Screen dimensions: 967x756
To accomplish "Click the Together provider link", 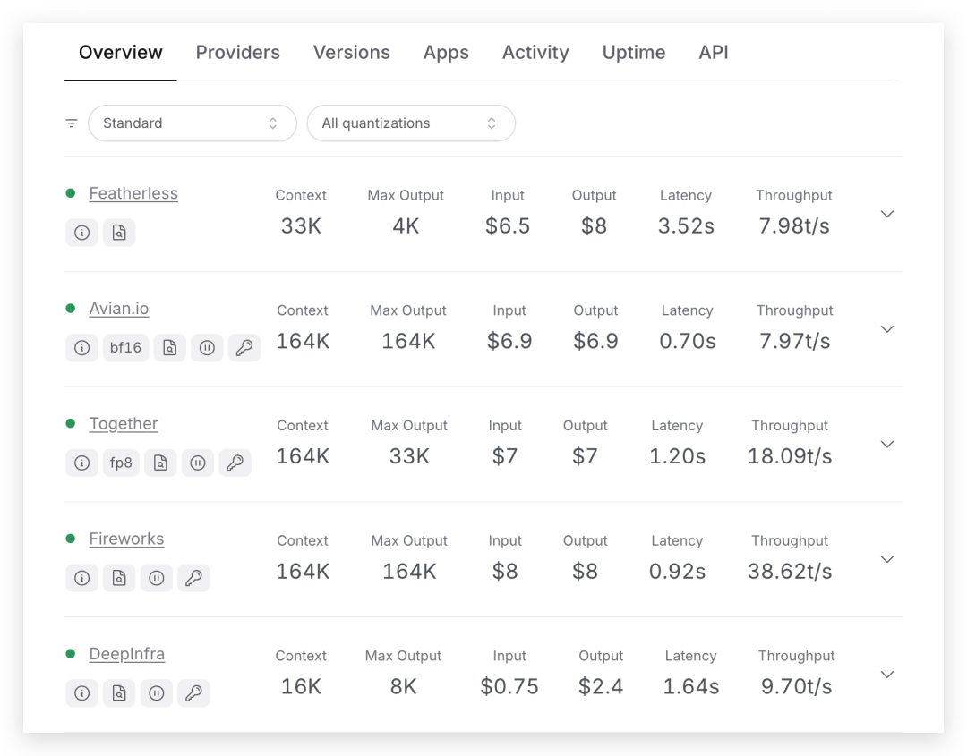I will [123, 423].
